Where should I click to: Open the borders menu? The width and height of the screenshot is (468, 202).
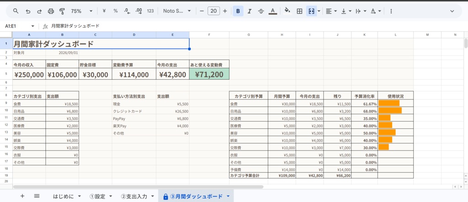click(299, 11)
